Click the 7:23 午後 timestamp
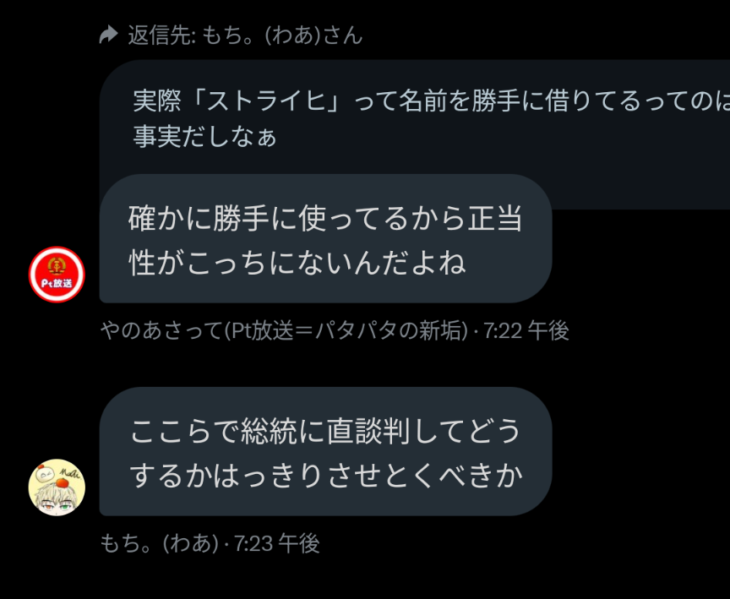 pos(276,543)
